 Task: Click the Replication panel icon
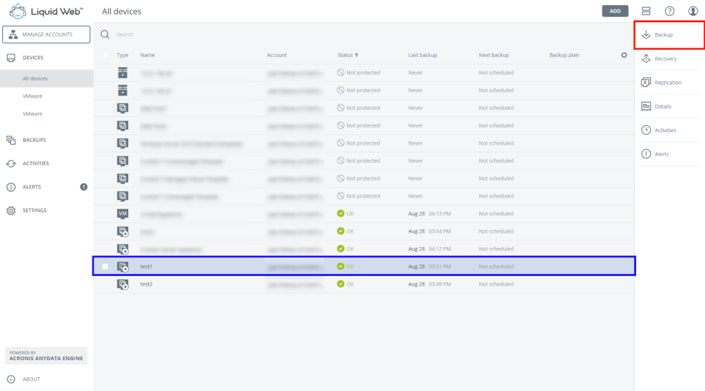tap(646, 82)
